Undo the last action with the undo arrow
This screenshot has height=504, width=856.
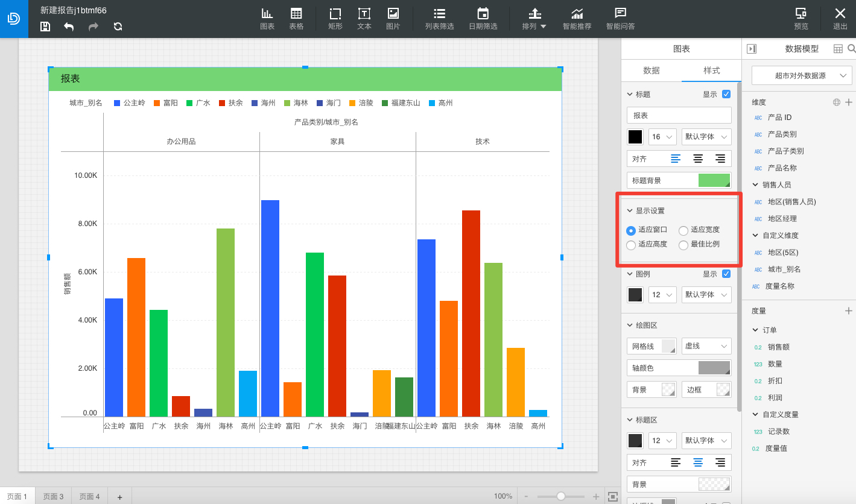(69, 27)
